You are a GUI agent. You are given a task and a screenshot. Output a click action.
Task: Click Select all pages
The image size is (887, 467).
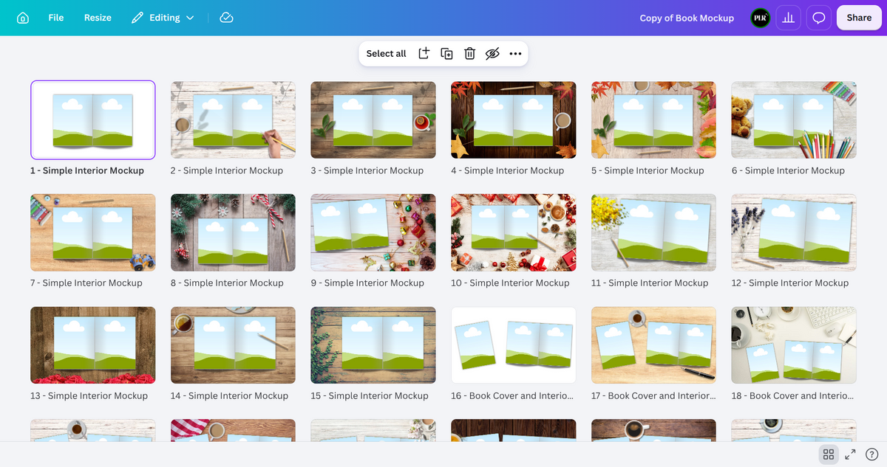pyautogui.click(x=386, y=54)
